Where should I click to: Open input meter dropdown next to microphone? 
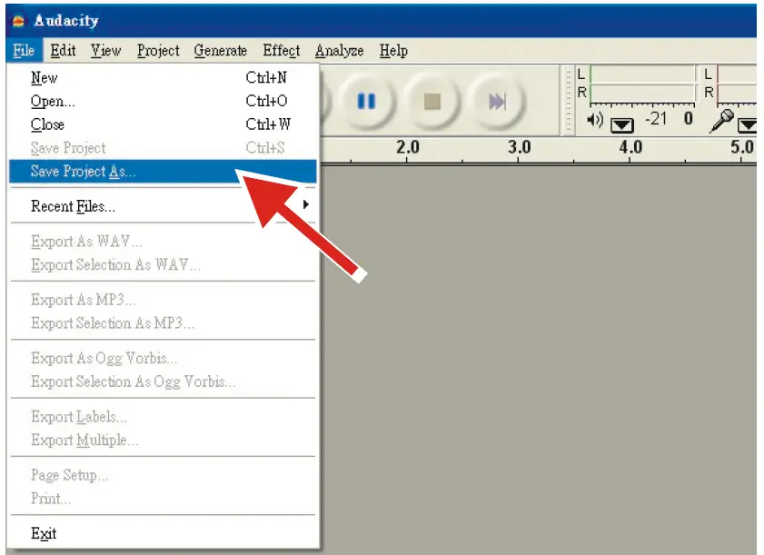748,125
